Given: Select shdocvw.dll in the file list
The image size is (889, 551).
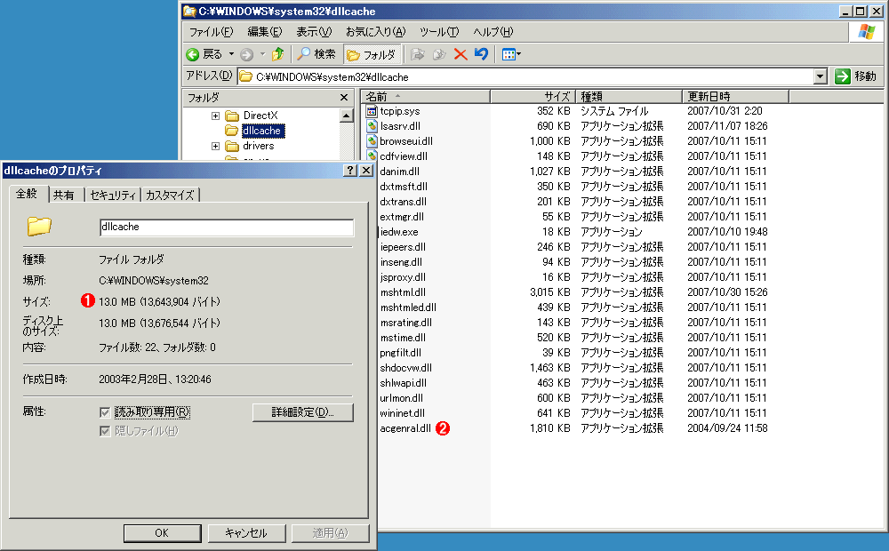Looking at the screenshot, I should click(x=406, y=368).
